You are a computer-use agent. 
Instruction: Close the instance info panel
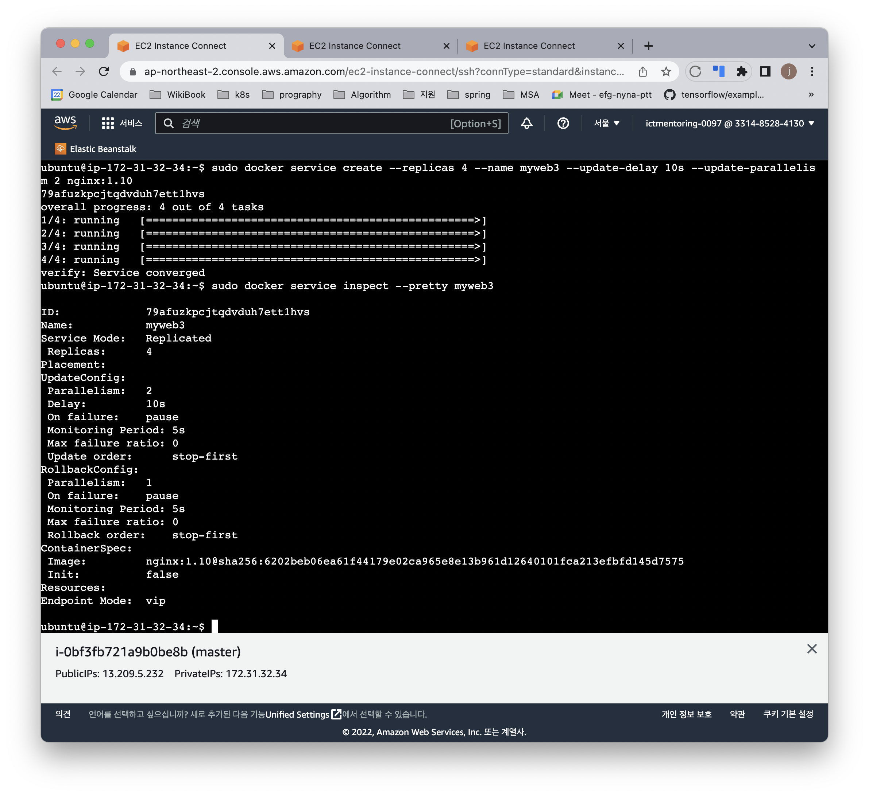[x=811, y=649]
